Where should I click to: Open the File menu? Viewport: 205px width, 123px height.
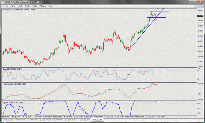click(x=7, y=6)
